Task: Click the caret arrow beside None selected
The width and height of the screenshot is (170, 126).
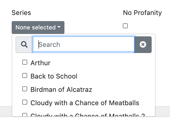Action: pos(59,27)
